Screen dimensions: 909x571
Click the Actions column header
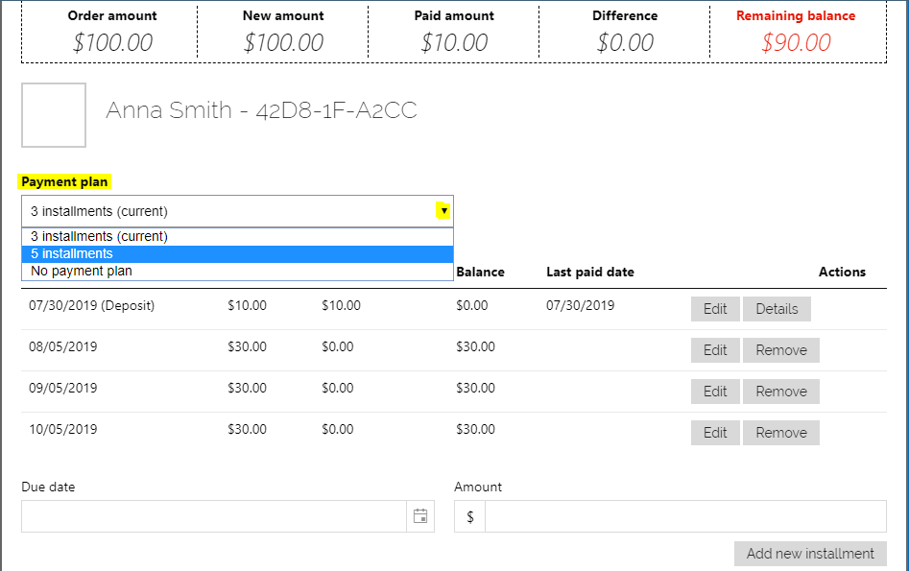click(x=842, y=272)
